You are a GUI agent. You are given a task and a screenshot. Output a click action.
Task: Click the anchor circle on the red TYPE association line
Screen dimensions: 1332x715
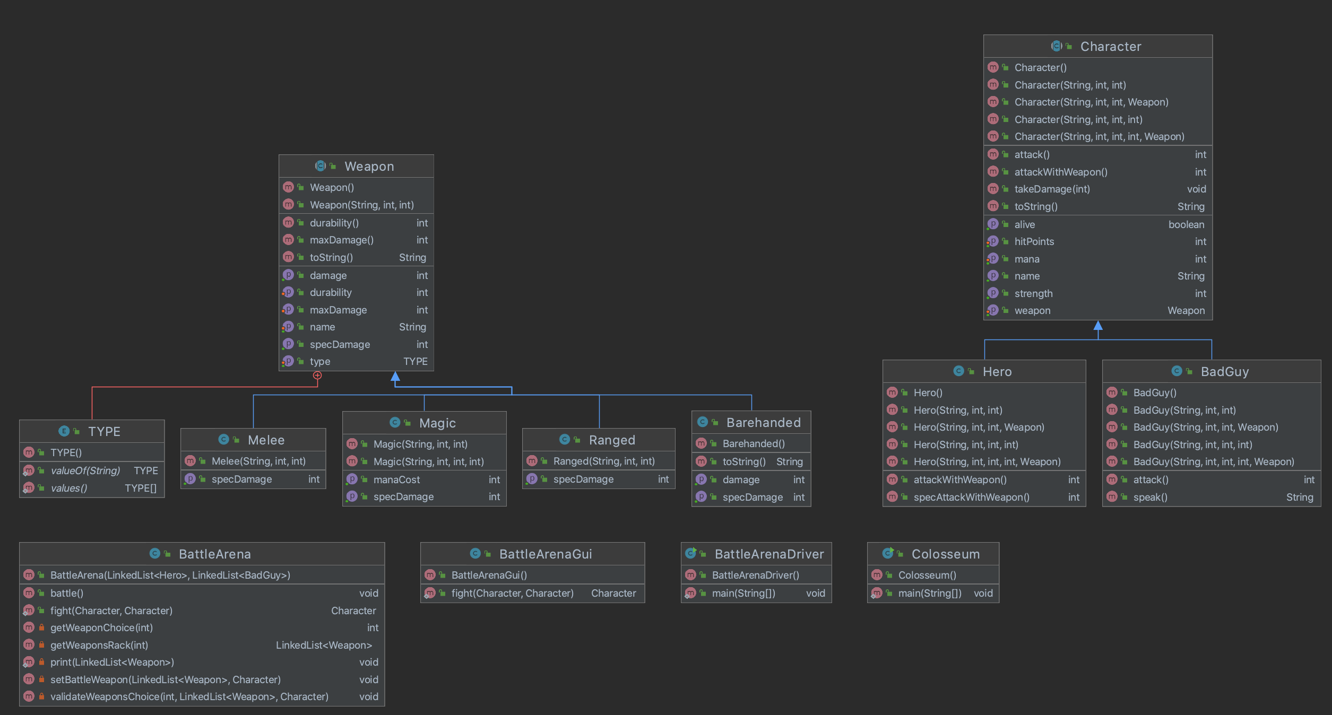(317, 374)
